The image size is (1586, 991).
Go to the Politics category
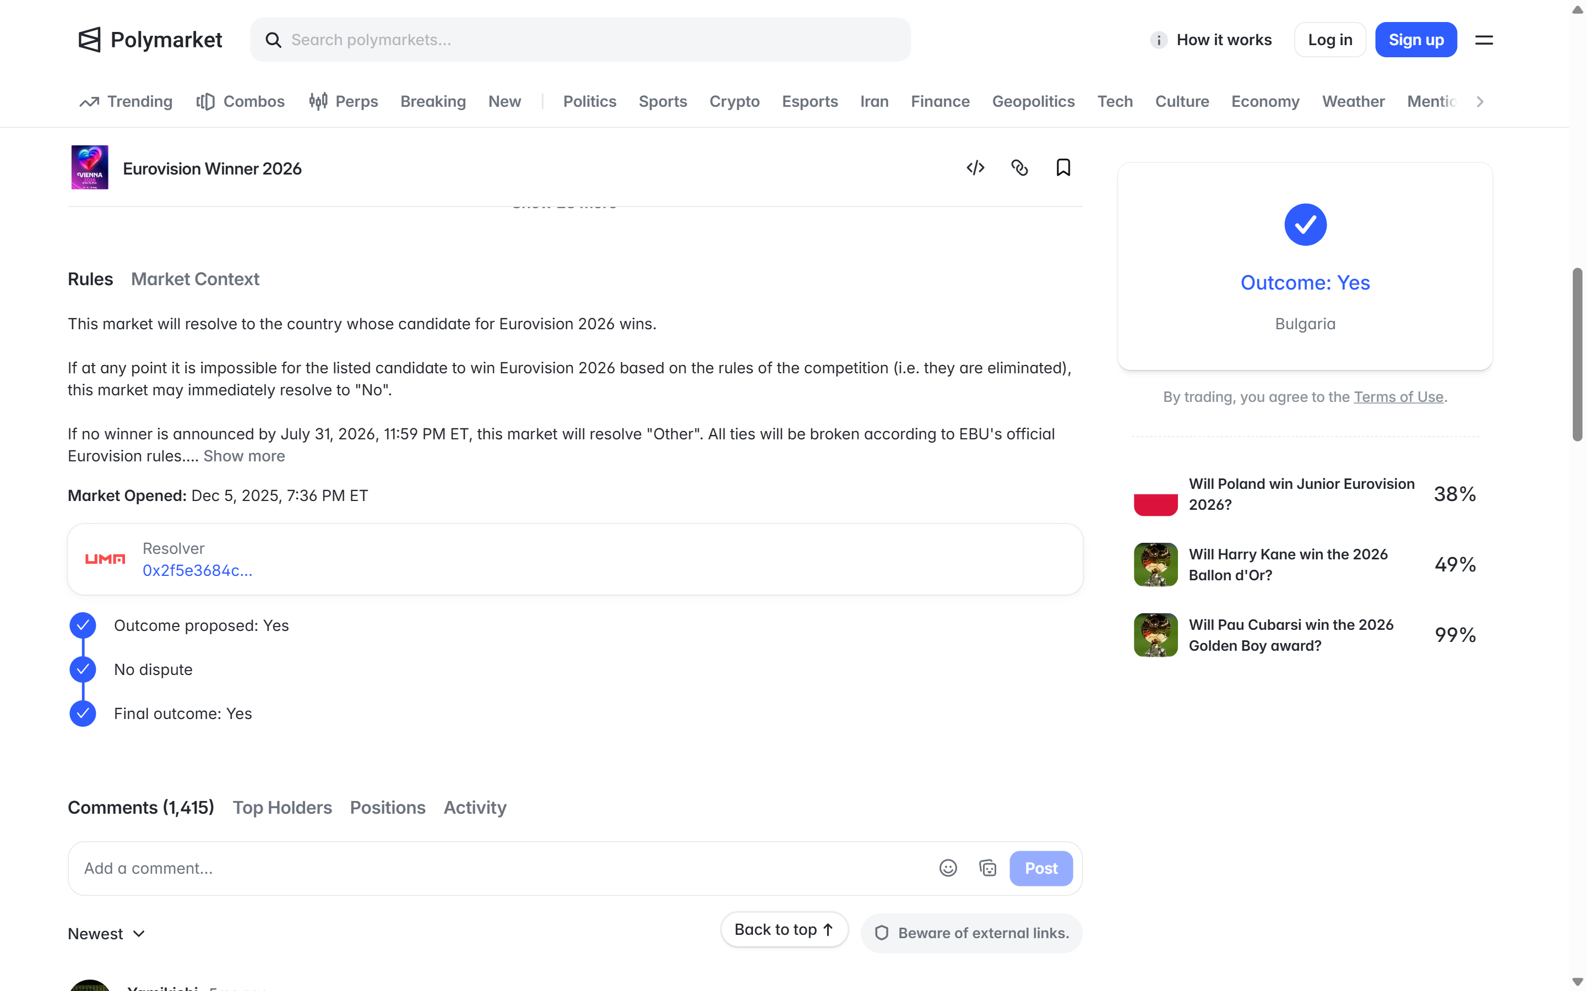coord(589,102)
